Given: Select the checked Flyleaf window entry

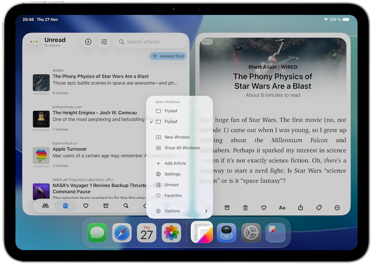Looking at the screenshot, I should 171,122.
